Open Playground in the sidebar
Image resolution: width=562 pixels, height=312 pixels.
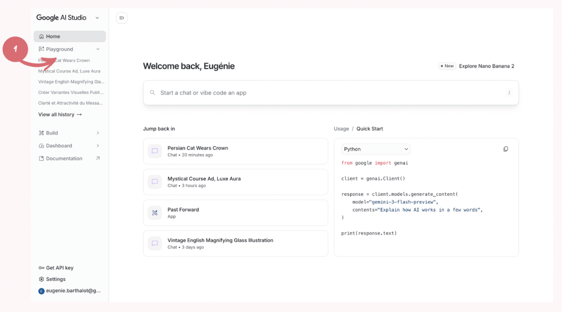[70, 49]
